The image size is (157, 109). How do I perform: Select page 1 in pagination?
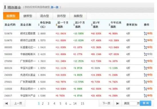point(39,104)
